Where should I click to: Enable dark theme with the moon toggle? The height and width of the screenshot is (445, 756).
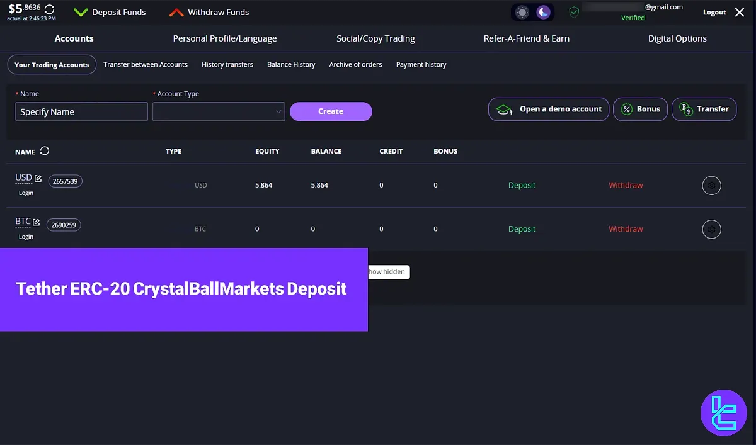543,11
